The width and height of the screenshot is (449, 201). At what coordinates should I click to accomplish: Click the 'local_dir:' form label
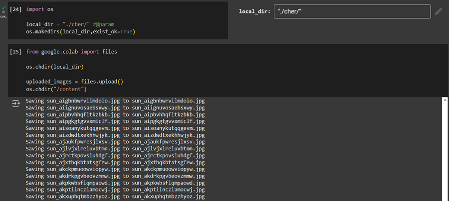(x=254, y=11)
